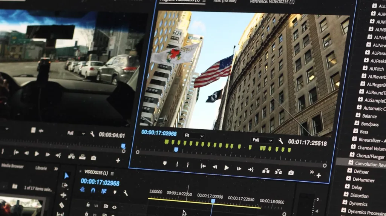Select the Ripple Edit tool
Viewport: 386px width, 216px height.
pos(63,195)
